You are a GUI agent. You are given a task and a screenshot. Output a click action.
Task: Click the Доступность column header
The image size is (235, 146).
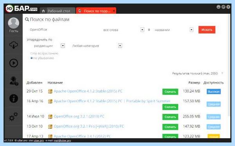213,83
